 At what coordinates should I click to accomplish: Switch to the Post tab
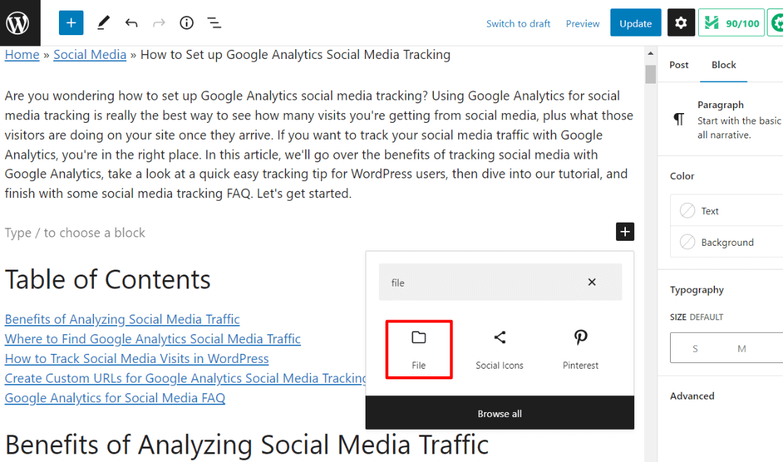(678, 65)
